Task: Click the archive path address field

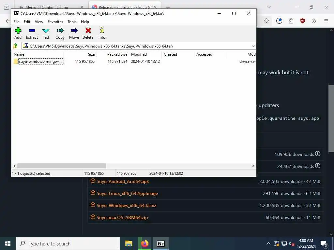Action: click(x=136, y=46)
